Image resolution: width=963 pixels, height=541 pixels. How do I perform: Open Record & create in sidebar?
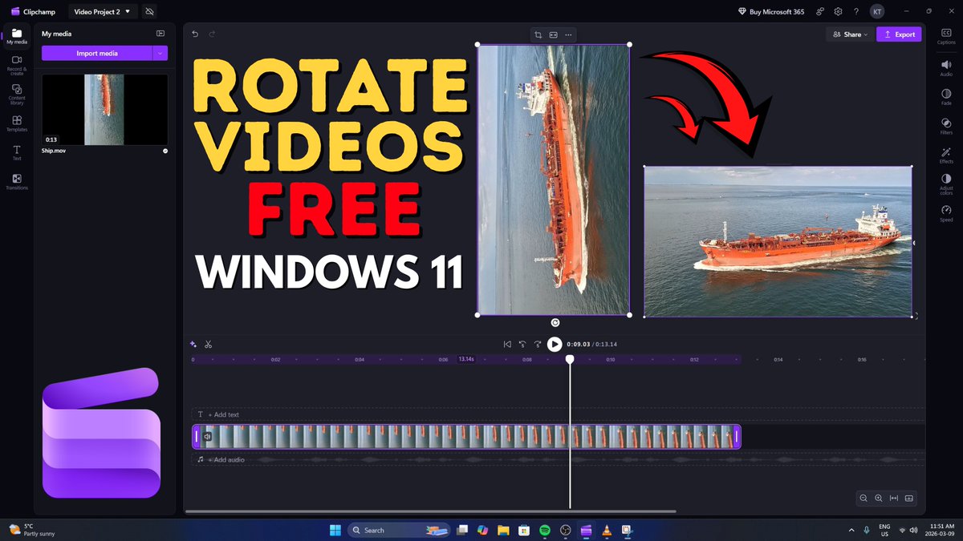(x=17, y=64)
